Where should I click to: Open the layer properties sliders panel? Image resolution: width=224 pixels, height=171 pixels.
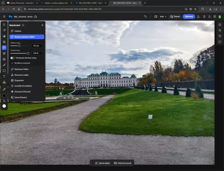(x=220, y=30)
